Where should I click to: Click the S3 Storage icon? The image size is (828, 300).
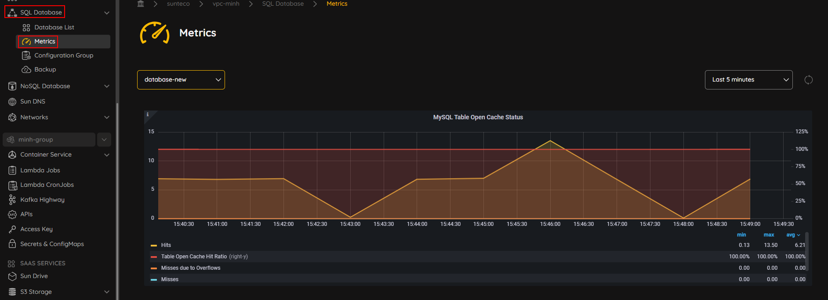[x=12, y=292]
